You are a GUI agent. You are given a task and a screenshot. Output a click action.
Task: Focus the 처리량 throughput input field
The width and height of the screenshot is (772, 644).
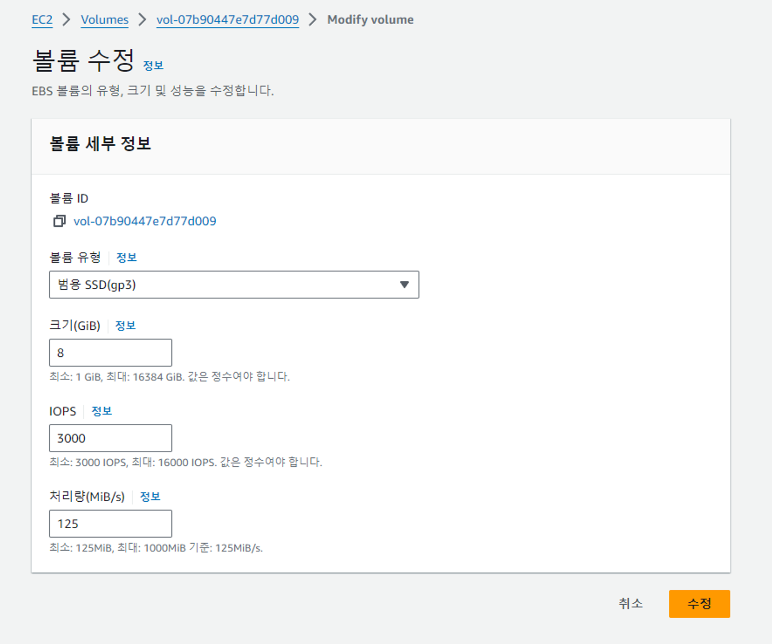pyautogui.click(x=110, y=524)
